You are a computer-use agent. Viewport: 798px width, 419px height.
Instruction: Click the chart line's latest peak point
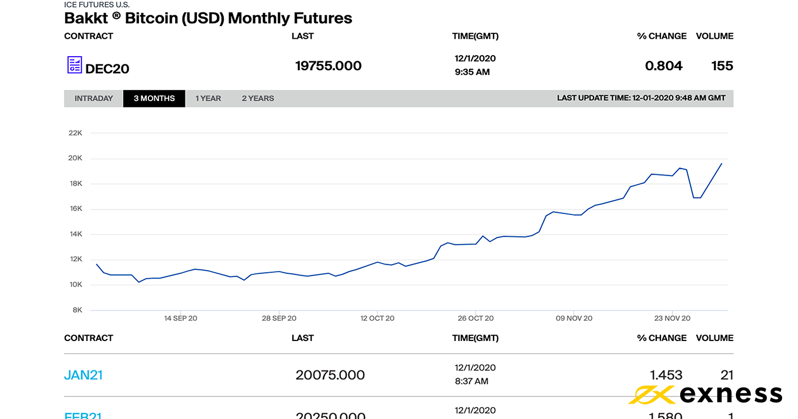coord(722,164)
